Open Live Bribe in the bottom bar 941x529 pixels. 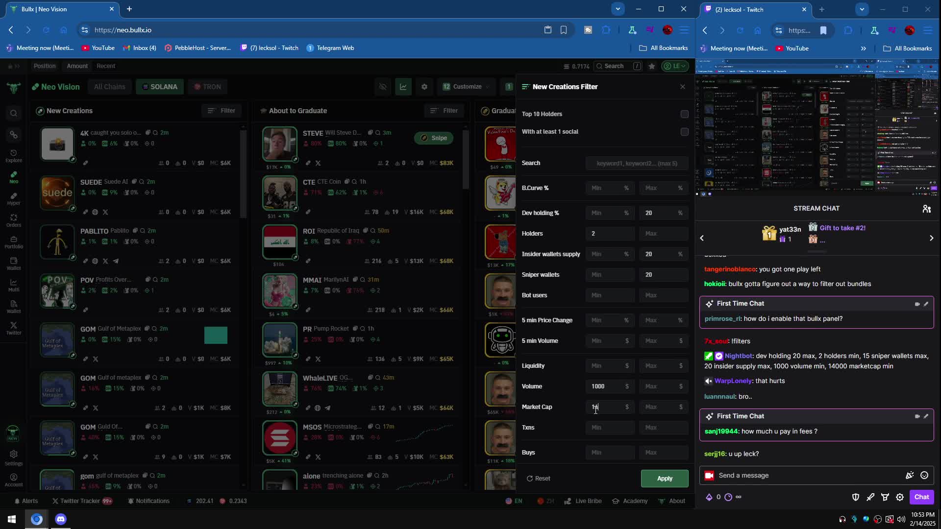[583, 501]
